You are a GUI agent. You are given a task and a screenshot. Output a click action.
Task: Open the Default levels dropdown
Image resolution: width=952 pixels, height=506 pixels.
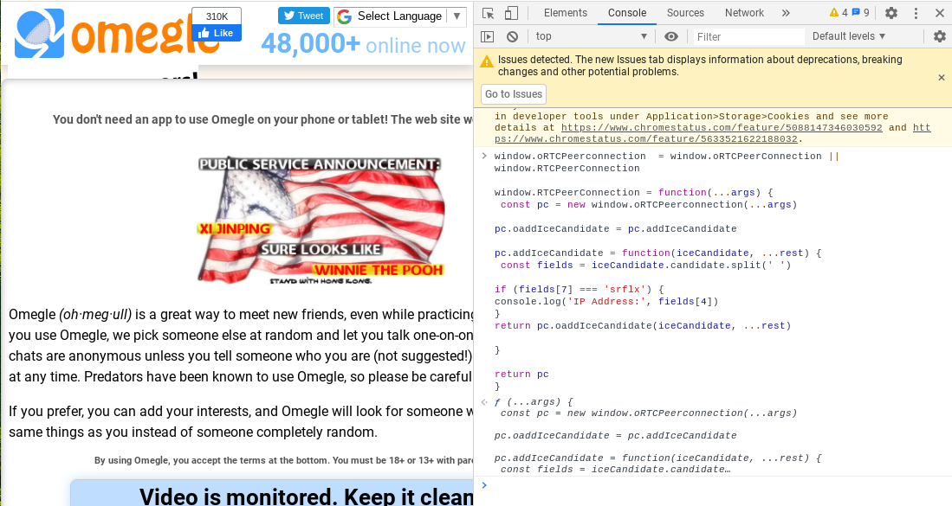[848, 36]
